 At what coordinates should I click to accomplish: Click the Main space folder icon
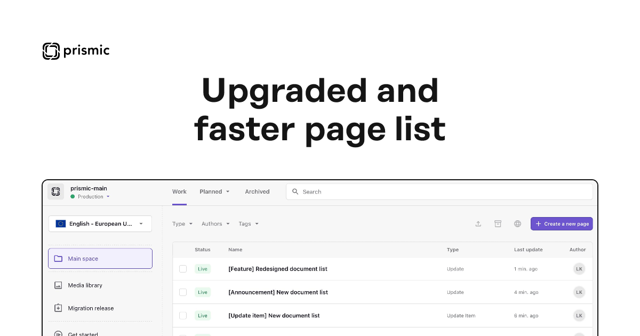59,259
